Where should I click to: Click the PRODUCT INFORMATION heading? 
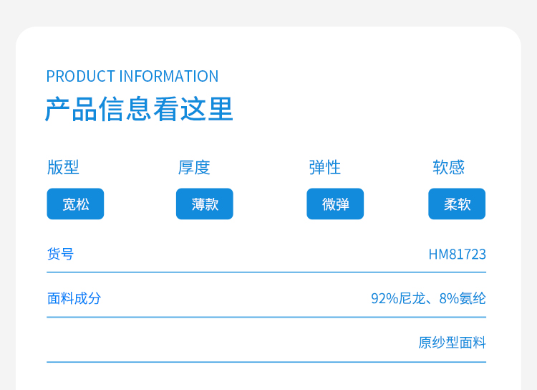(132, 76)
